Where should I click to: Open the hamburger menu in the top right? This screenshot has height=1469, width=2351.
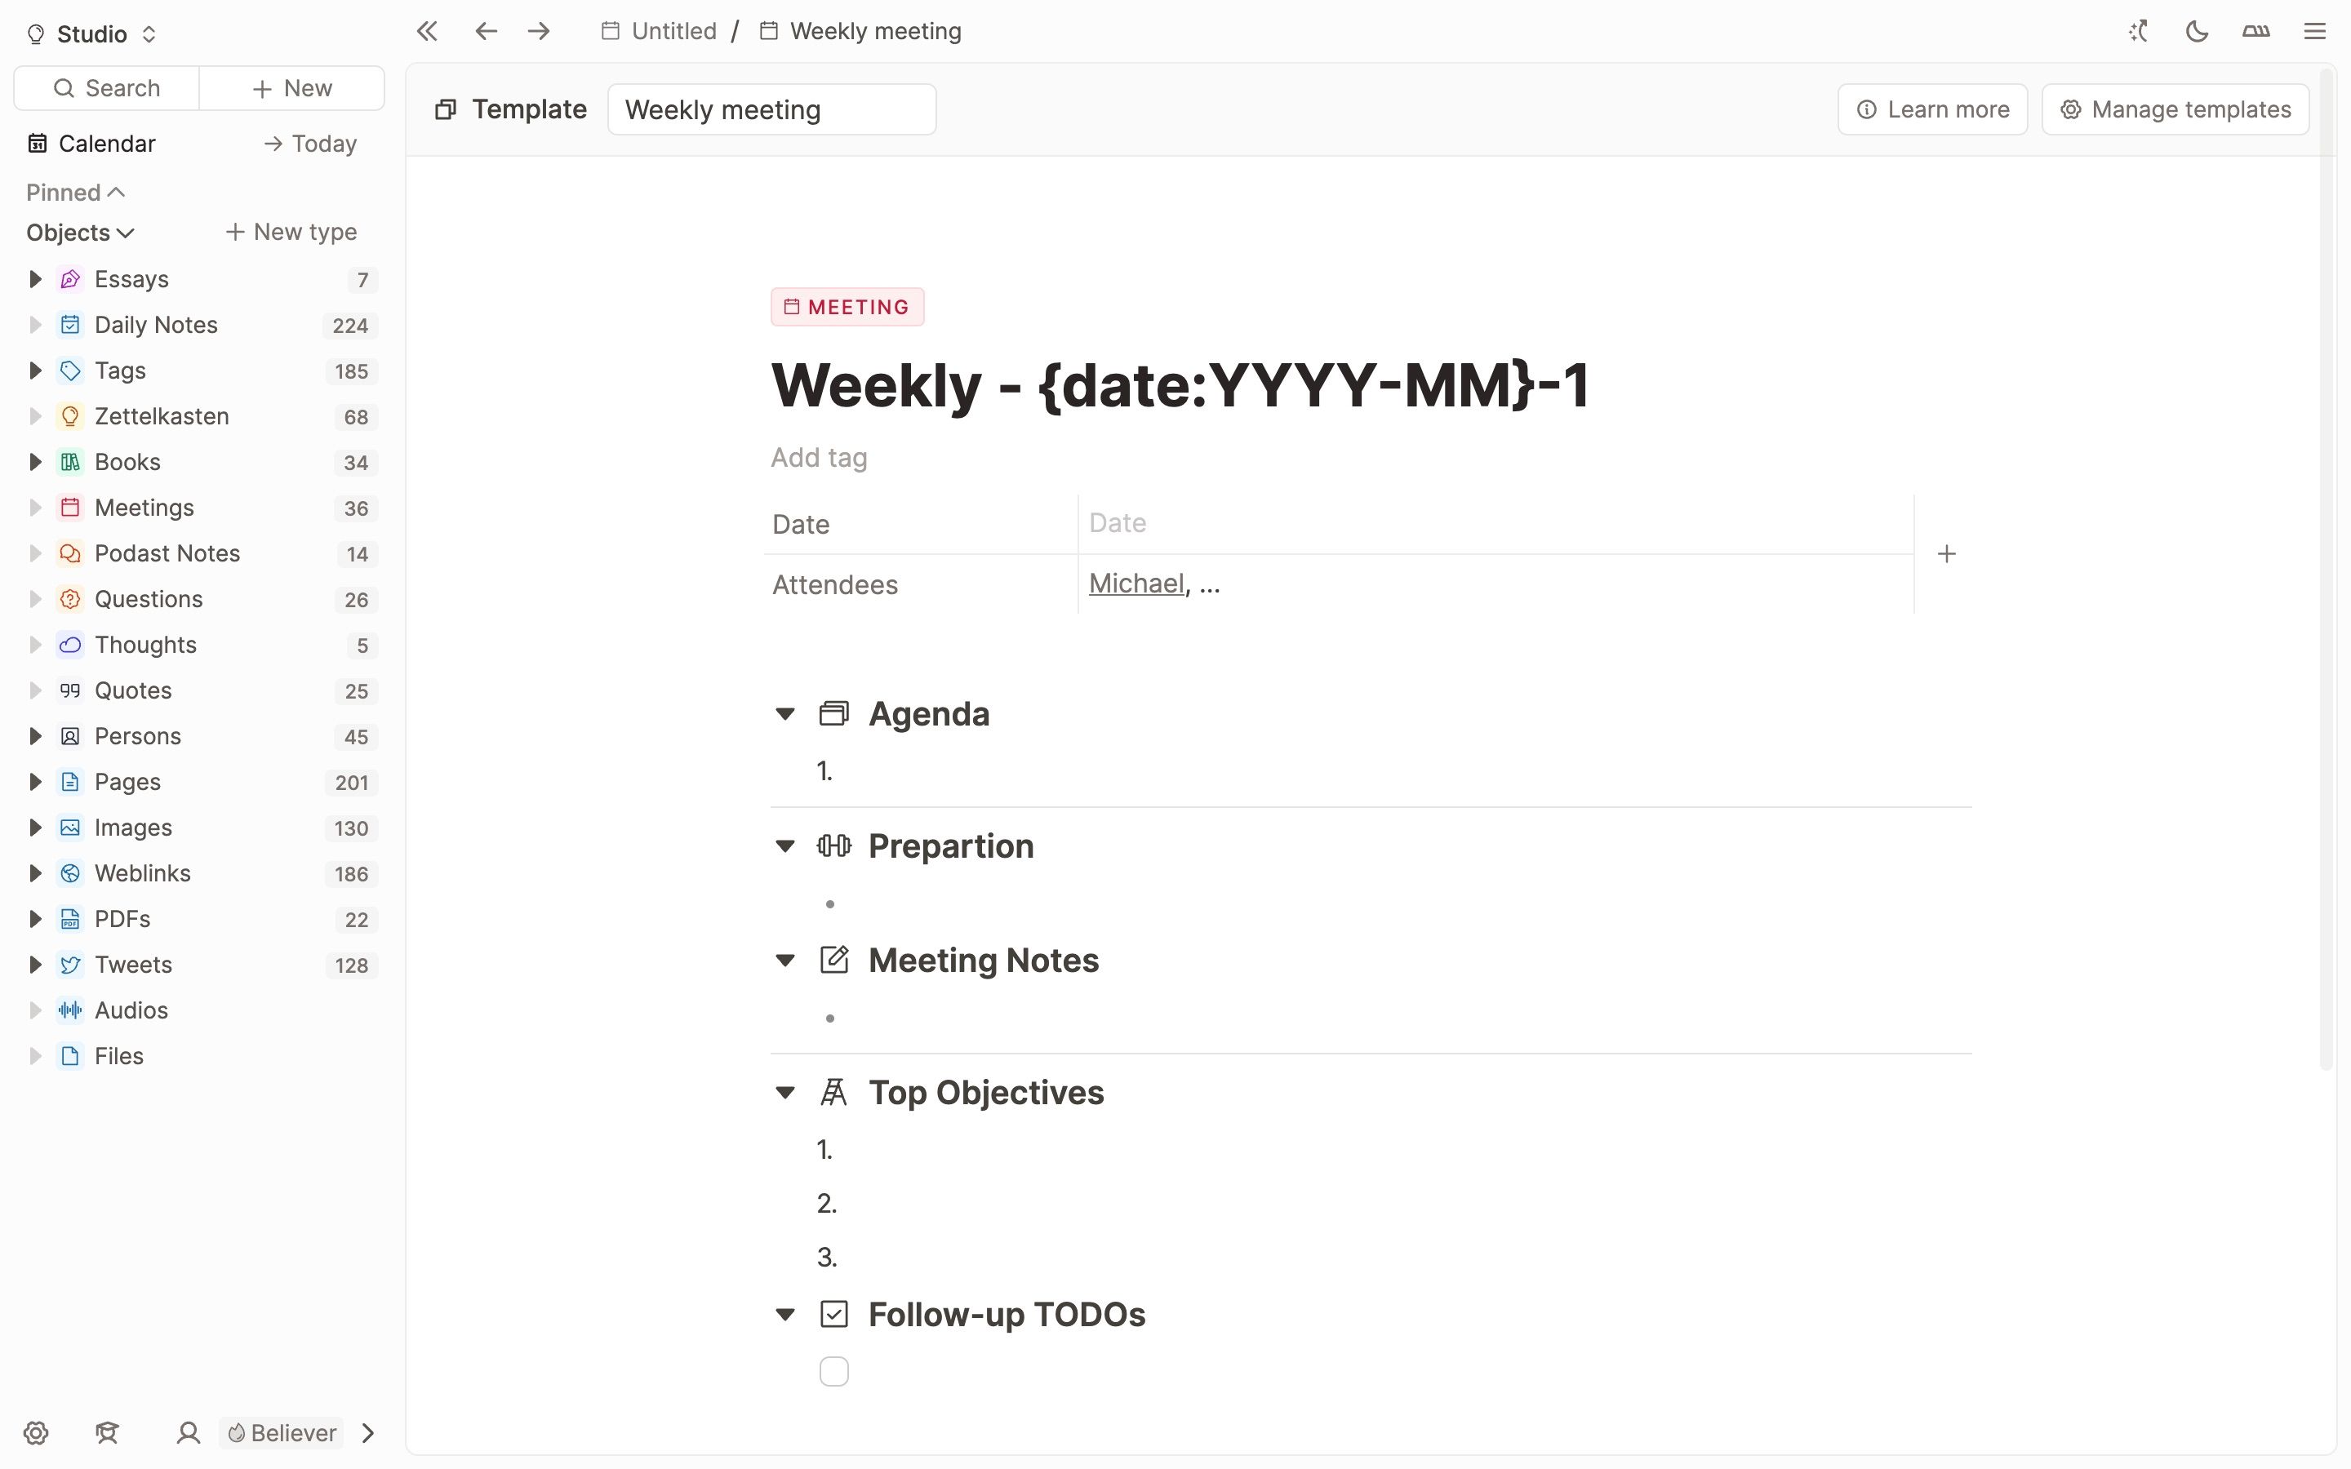pyautogui.click(x=2316, y=31)
